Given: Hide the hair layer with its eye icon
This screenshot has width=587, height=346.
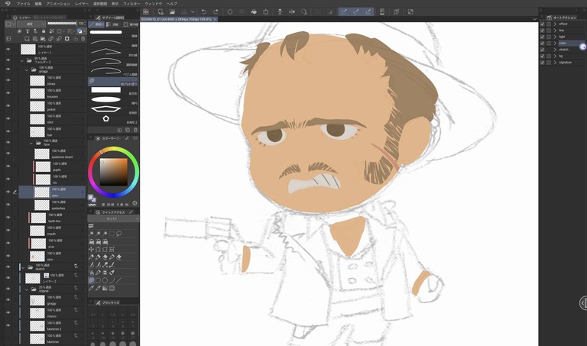Looking at the screenshot, I should pos(8,131).
